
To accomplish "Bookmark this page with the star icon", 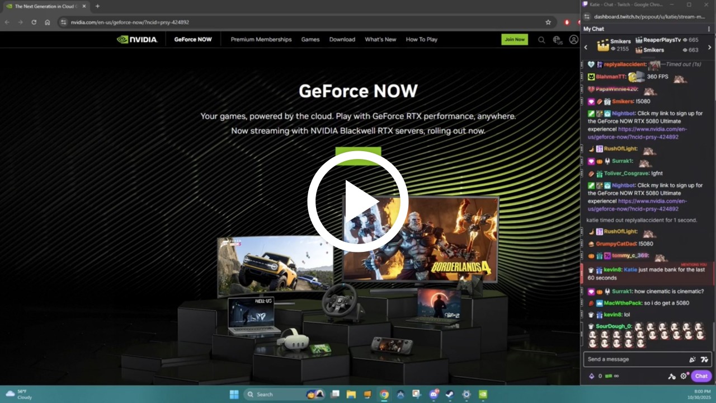I will coord(548,22).
